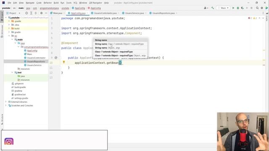The image size is (269, 151).
Task: Go to next highlighted error arrow
Action: 263,18
